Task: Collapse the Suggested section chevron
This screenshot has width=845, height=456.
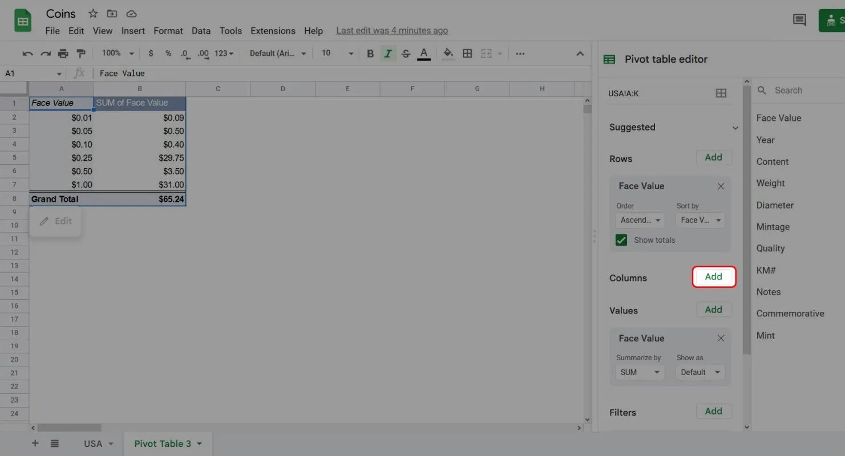Action: tap(735, 128)
